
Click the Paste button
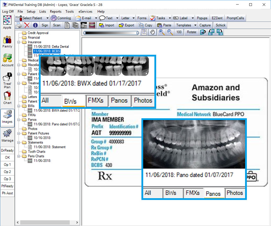pos(164,25)
